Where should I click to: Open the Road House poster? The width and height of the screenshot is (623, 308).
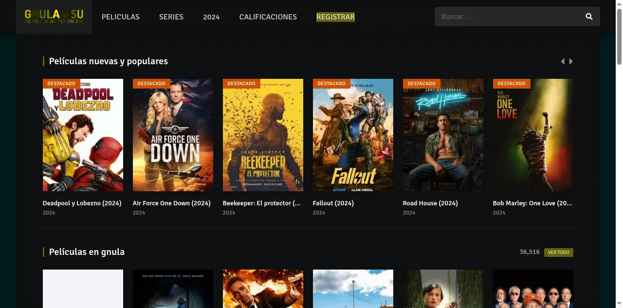443,135
